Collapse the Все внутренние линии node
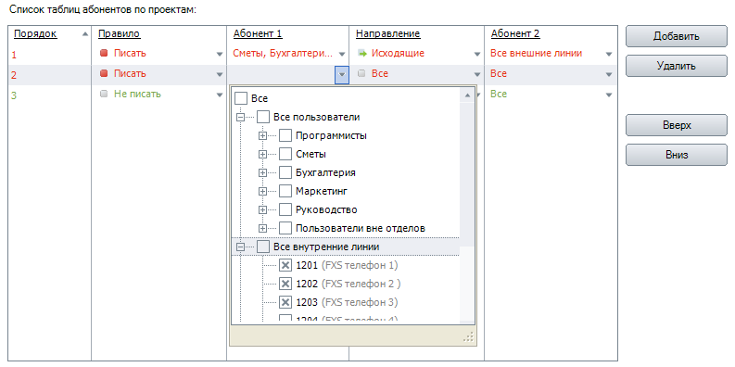The height and width of the screenshot is (367, 735). pos(240,247)
